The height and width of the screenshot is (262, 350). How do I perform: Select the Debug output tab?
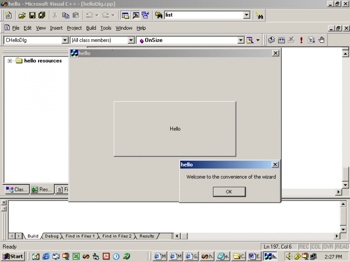point(51,236)
